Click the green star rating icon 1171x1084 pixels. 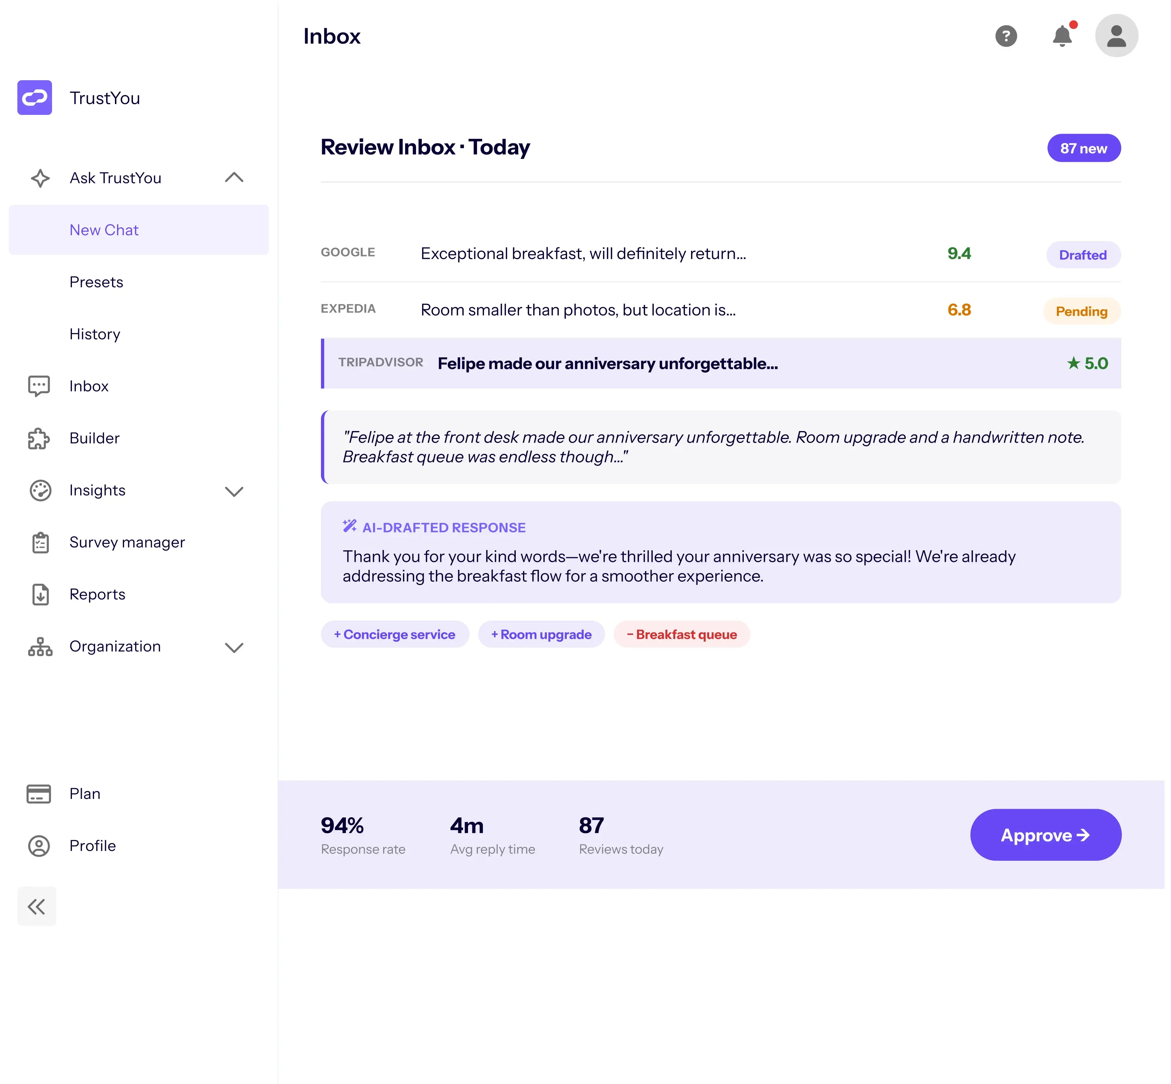(x=1073, y=363)
